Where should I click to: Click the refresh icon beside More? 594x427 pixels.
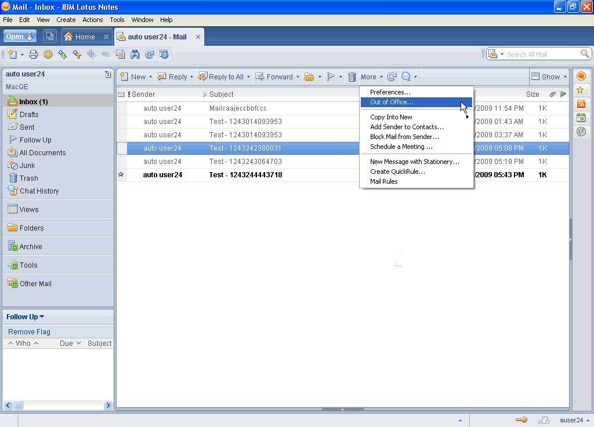coord(392,76)
